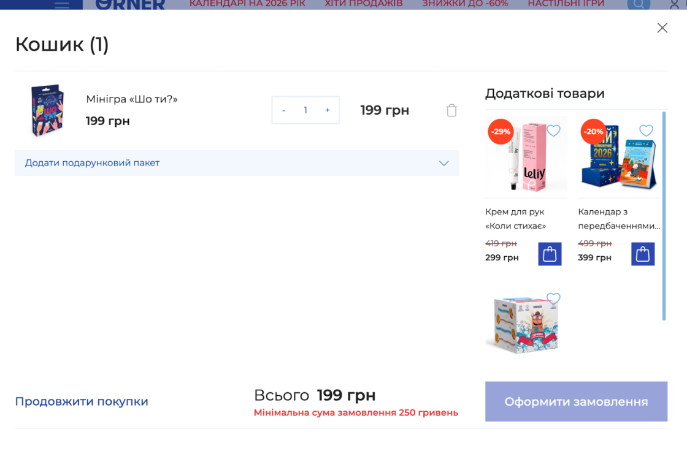This screenshot has width=687, height=459.
Task: Open the hamburger menu in header
Action: [62, 4]
